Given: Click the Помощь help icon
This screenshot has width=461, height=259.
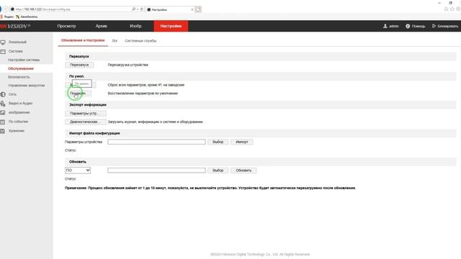Looking at the screenshot, I should coord(408,26).
